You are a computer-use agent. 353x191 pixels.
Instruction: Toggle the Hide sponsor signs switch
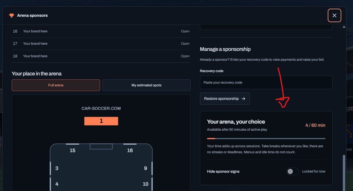(x=292, y=171)
